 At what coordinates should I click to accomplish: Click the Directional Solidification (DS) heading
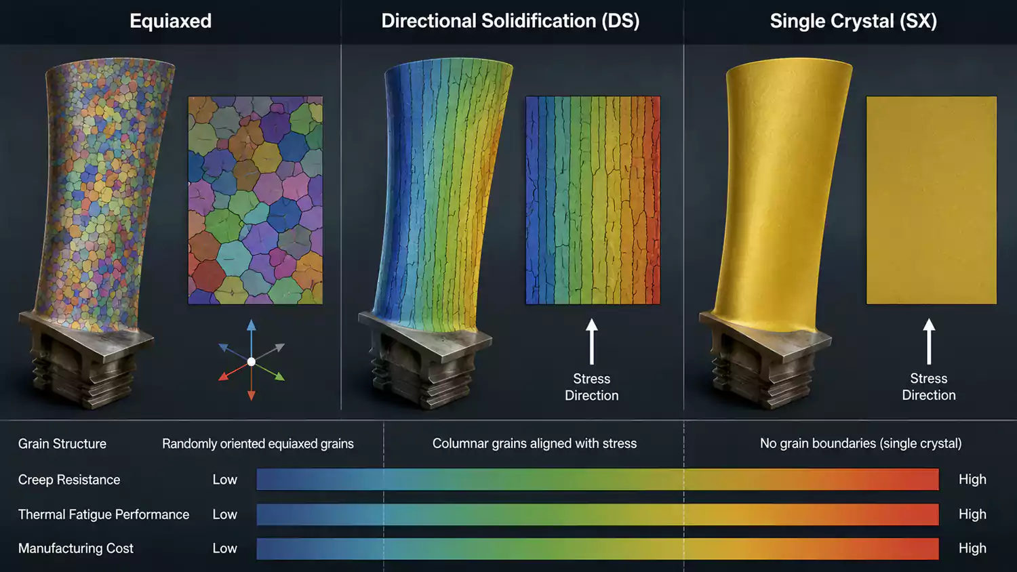(511, 21)
